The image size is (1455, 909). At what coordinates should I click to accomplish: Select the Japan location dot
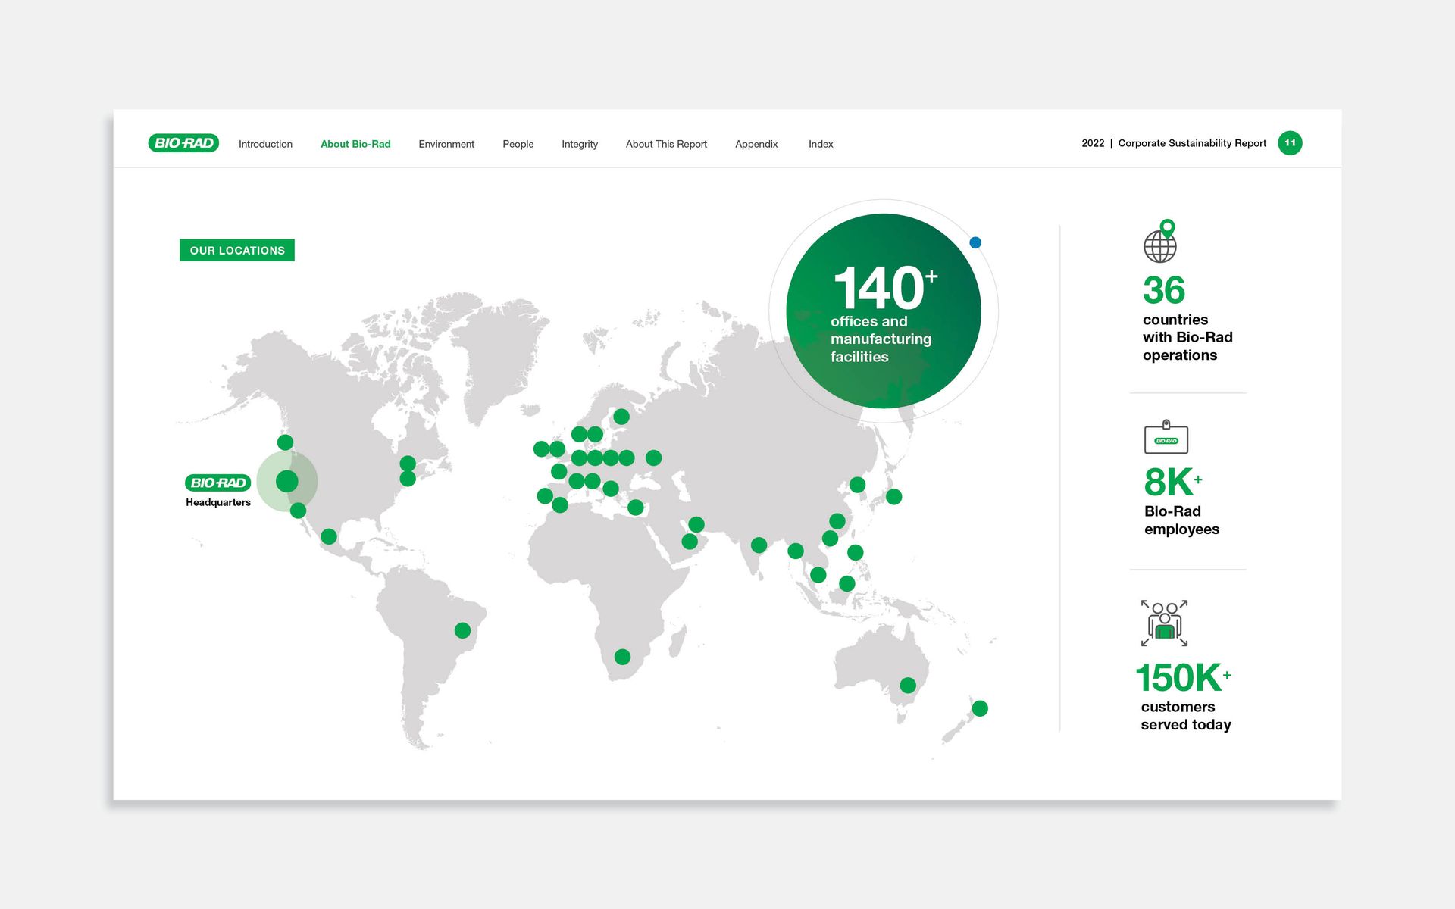click(x=894, y=497)
